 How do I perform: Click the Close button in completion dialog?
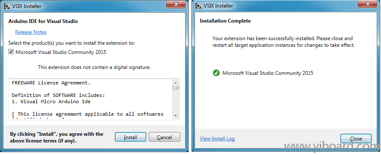(356, 139)
